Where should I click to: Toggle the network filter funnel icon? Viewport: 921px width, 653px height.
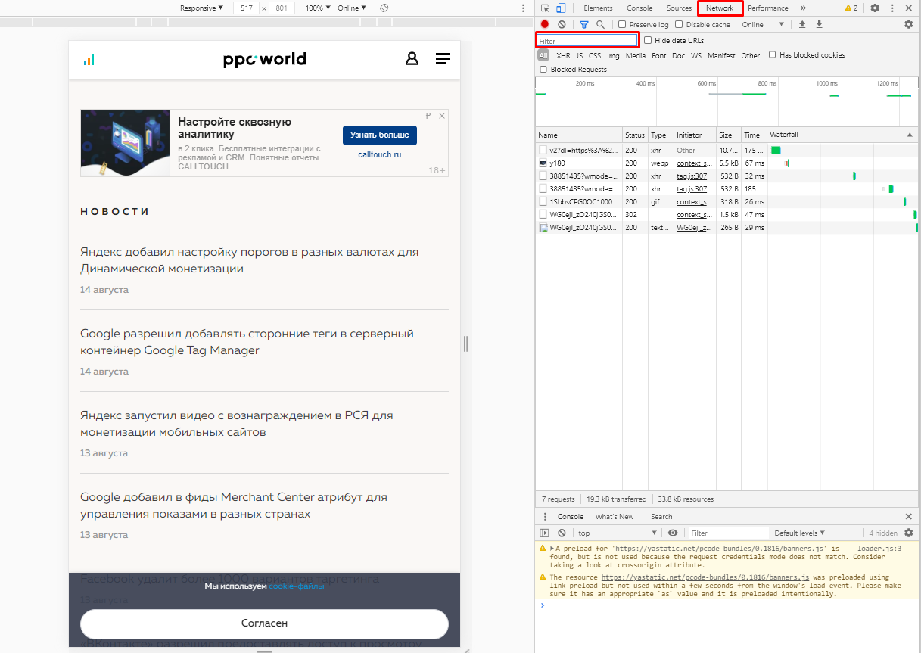click(583, 24)
